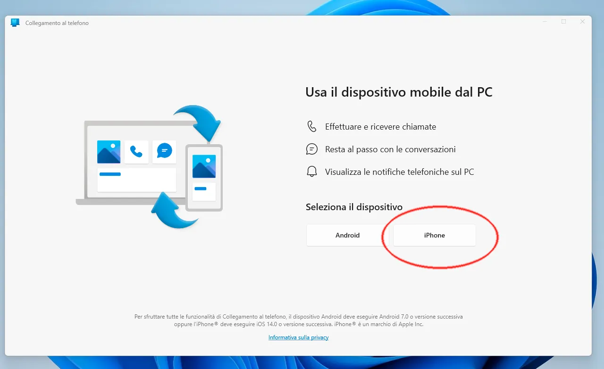The image size is (604, 369).
Task: Click the heading "Usa il dispositivo mobile dal PC"
Action: (399, 92)
